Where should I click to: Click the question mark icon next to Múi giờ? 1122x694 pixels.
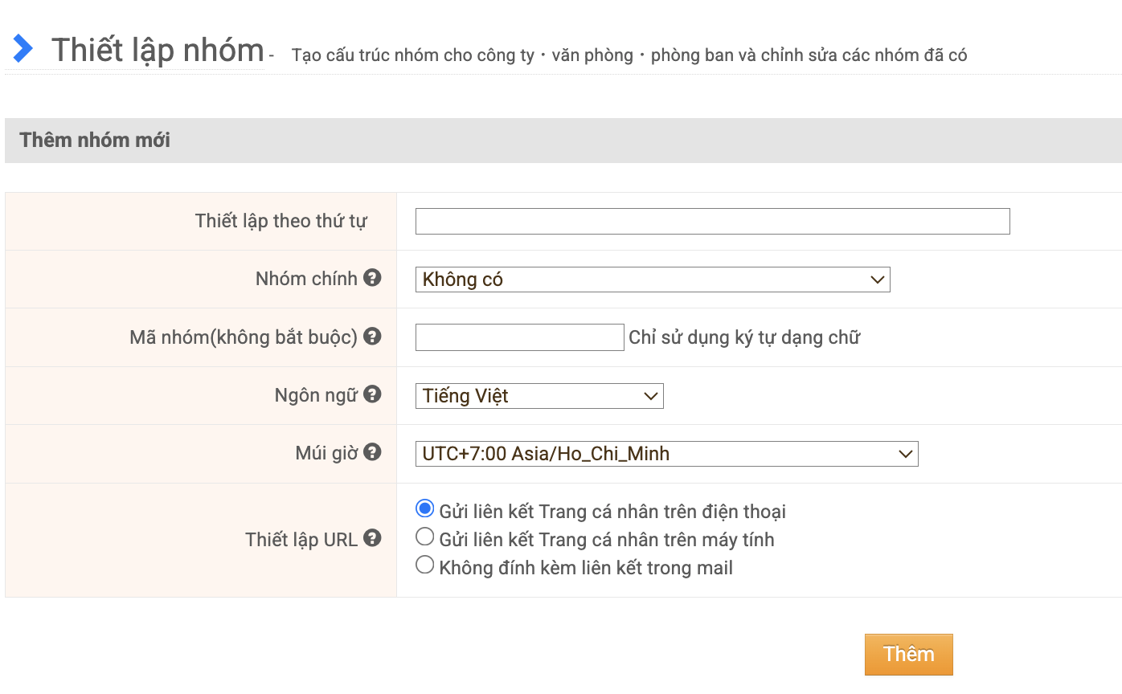pos(372,452)
